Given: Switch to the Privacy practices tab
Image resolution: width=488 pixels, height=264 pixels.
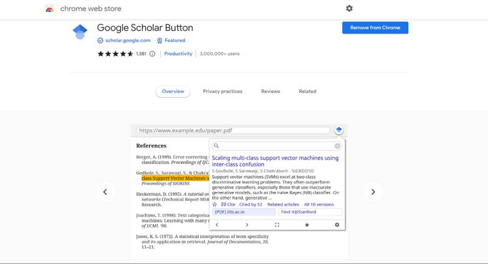Looking at the screenshot, I should click(222, 92).
